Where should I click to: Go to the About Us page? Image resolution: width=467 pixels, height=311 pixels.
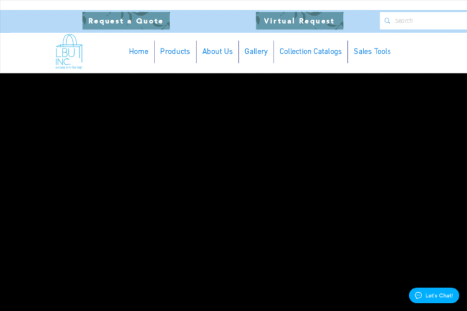click(217, 52)
